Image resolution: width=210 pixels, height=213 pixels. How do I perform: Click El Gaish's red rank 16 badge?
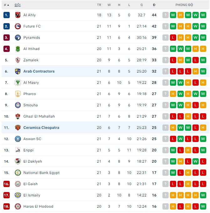(x=7, y=184)
